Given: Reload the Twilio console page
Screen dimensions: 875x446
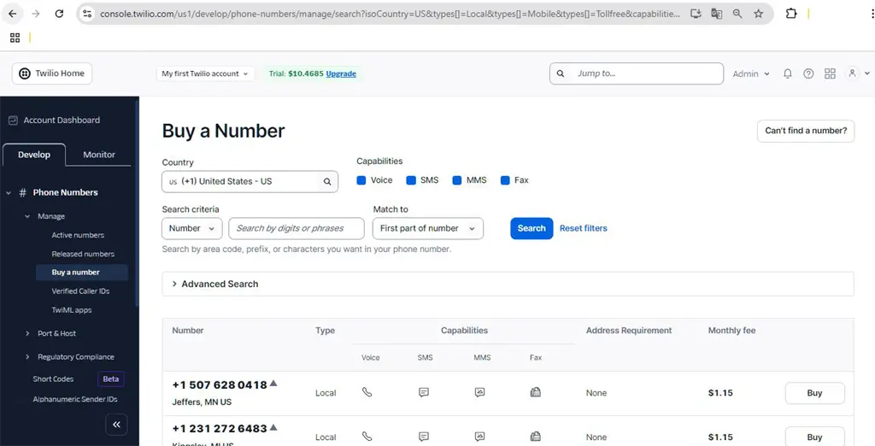Looking at the screenshot, I should pyautogui.click(x=59, y=14).
